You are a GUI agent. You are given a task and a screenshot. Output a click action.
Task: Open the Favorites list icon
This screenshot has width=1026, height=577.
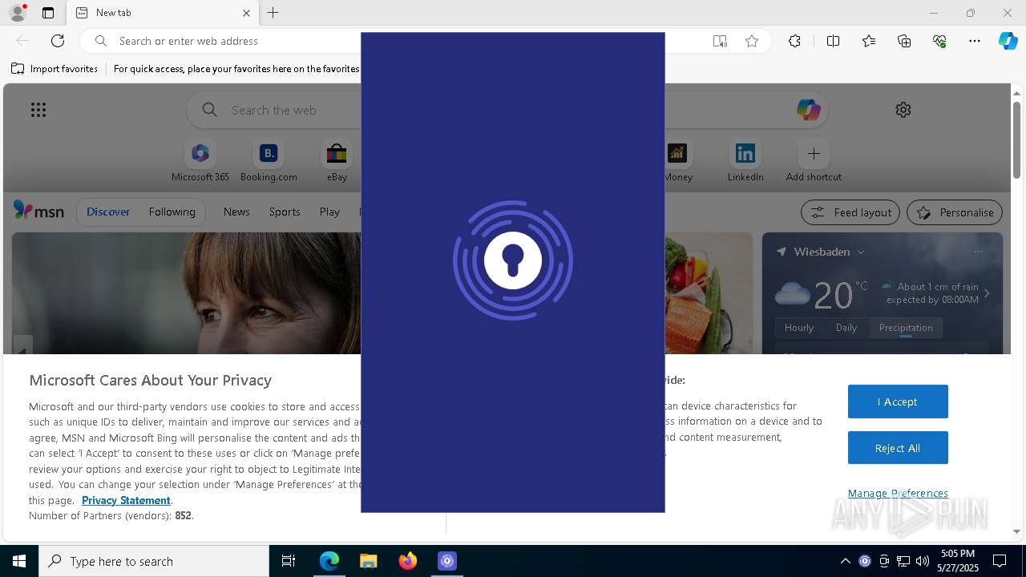[x=869, y=41]
